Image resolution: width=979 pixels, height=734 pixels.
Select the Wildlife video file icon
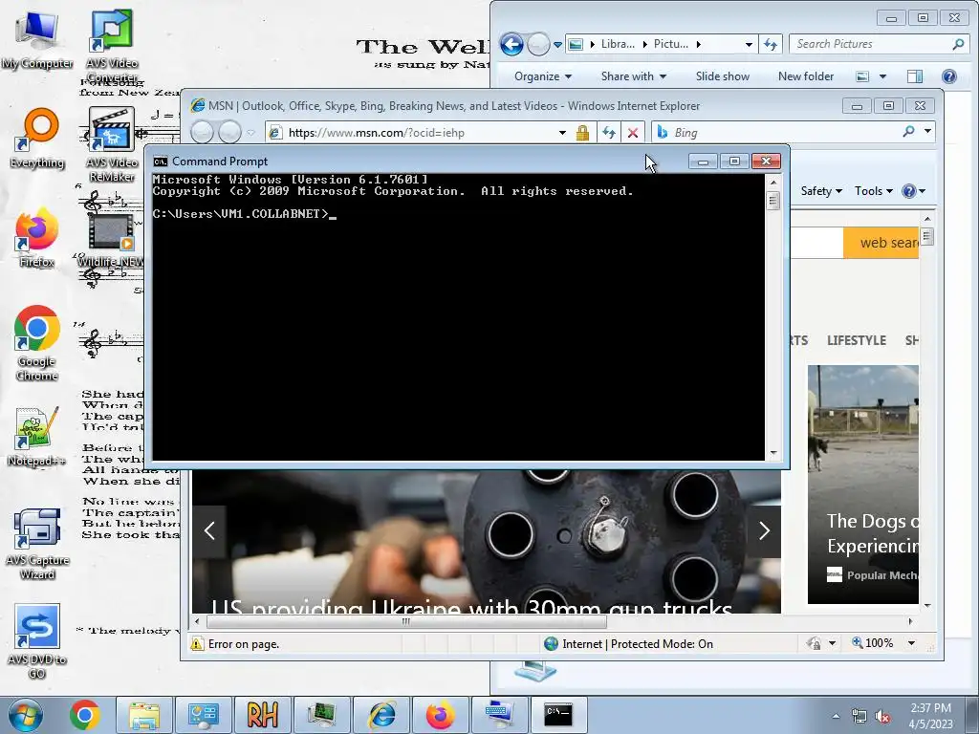pyautogui.click(x=111, y=240)
